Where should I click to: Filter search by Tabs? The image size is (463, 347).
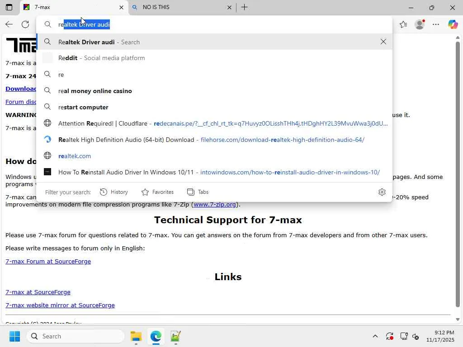click(198, 192)
